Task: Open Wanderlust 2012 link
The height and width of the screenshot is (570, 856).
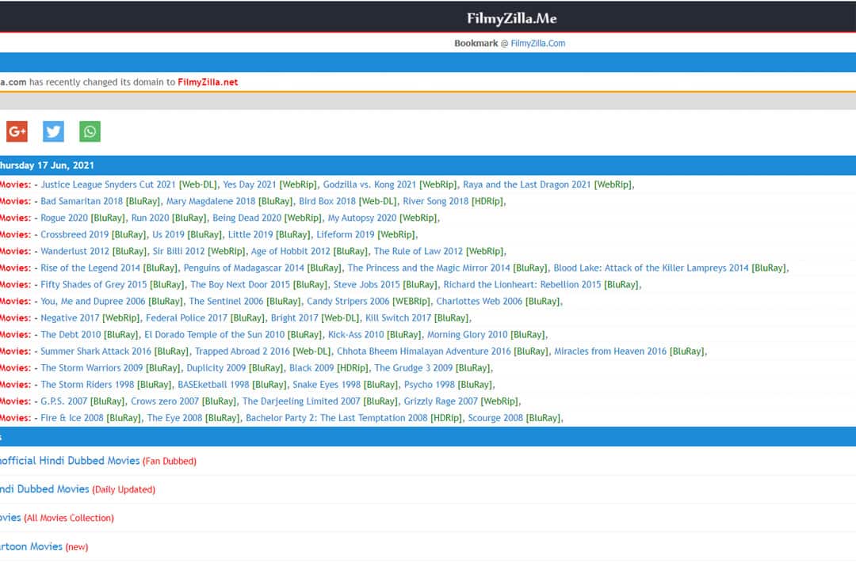Action: [75, 251]
